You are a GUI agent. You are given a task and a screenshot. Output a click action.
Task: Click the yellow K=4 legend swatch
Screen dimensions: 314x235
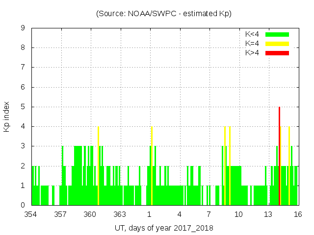[277, 44]
